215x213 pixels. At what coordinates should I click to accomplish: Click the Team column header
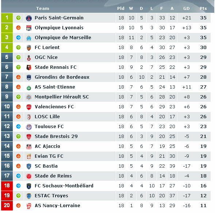coord(43,8)
